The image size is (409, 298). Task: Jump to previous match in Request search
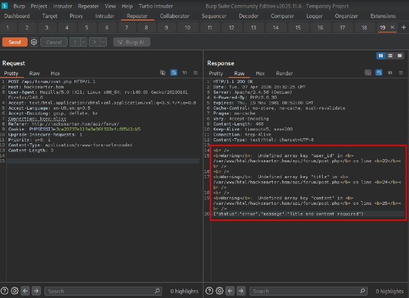[x=25, y=291]
